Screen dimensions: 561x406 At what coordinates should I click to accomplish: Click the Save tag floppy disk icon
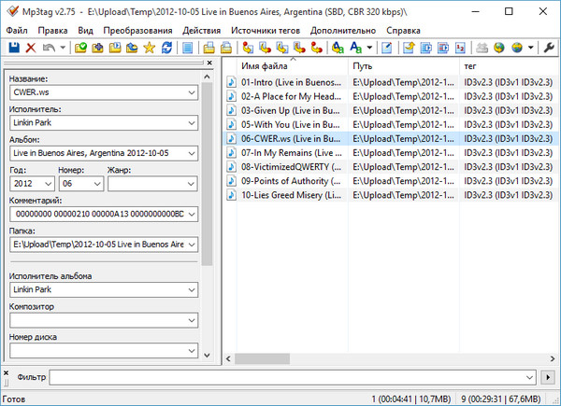[x=12, y=47]
